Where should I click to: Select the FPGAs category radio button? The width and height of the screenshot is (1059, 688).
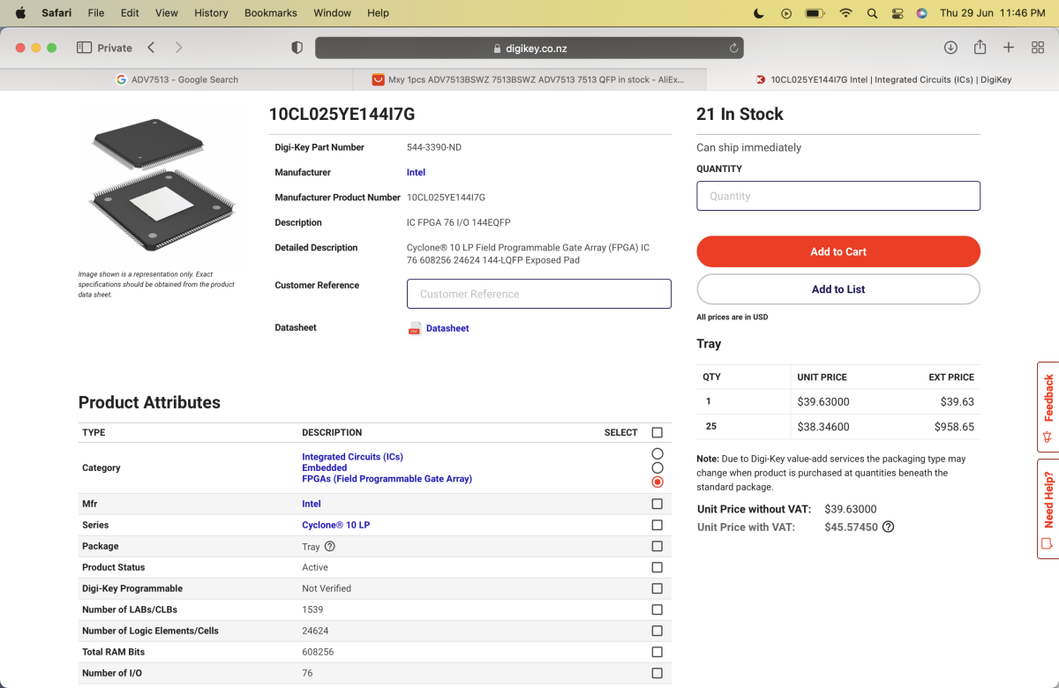[657, 482]
